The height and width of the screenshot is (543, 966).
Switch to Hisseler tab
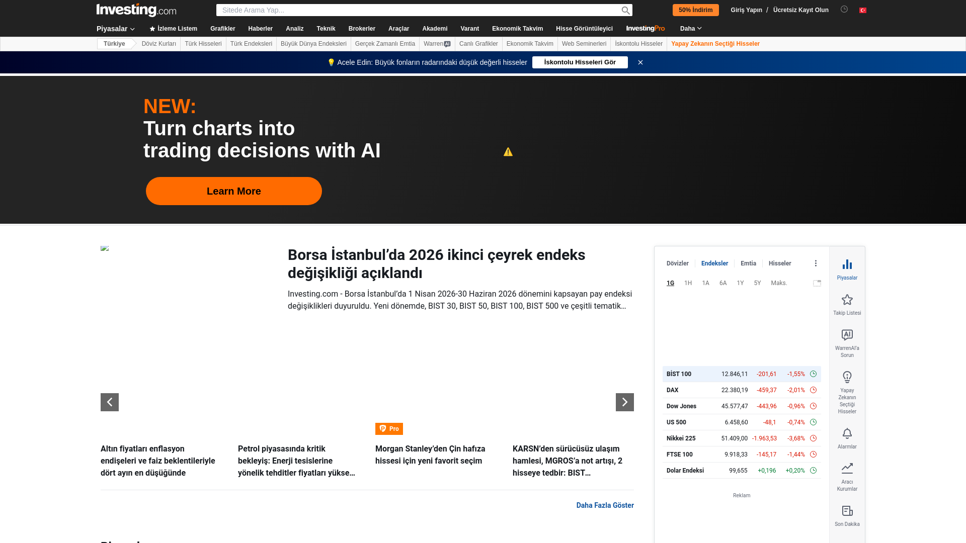780,263
